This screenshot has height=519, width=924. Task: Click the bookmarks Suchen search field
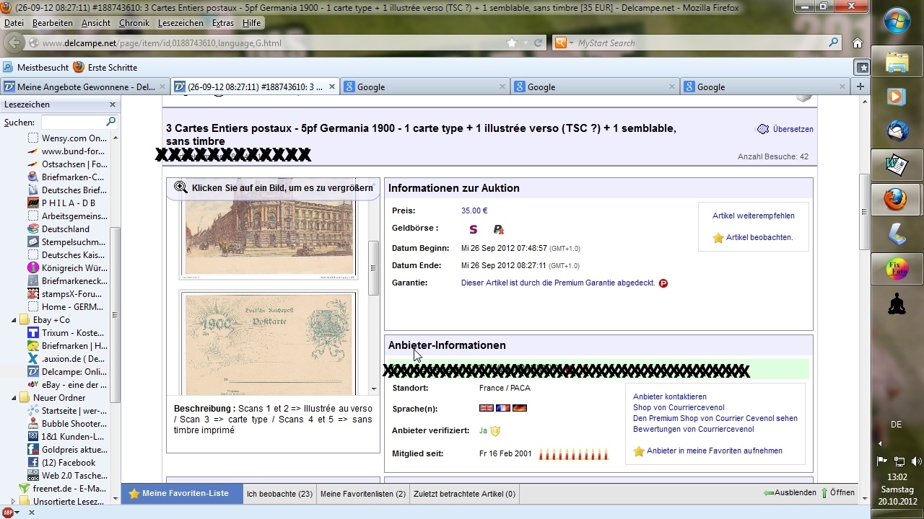(74, 122)
